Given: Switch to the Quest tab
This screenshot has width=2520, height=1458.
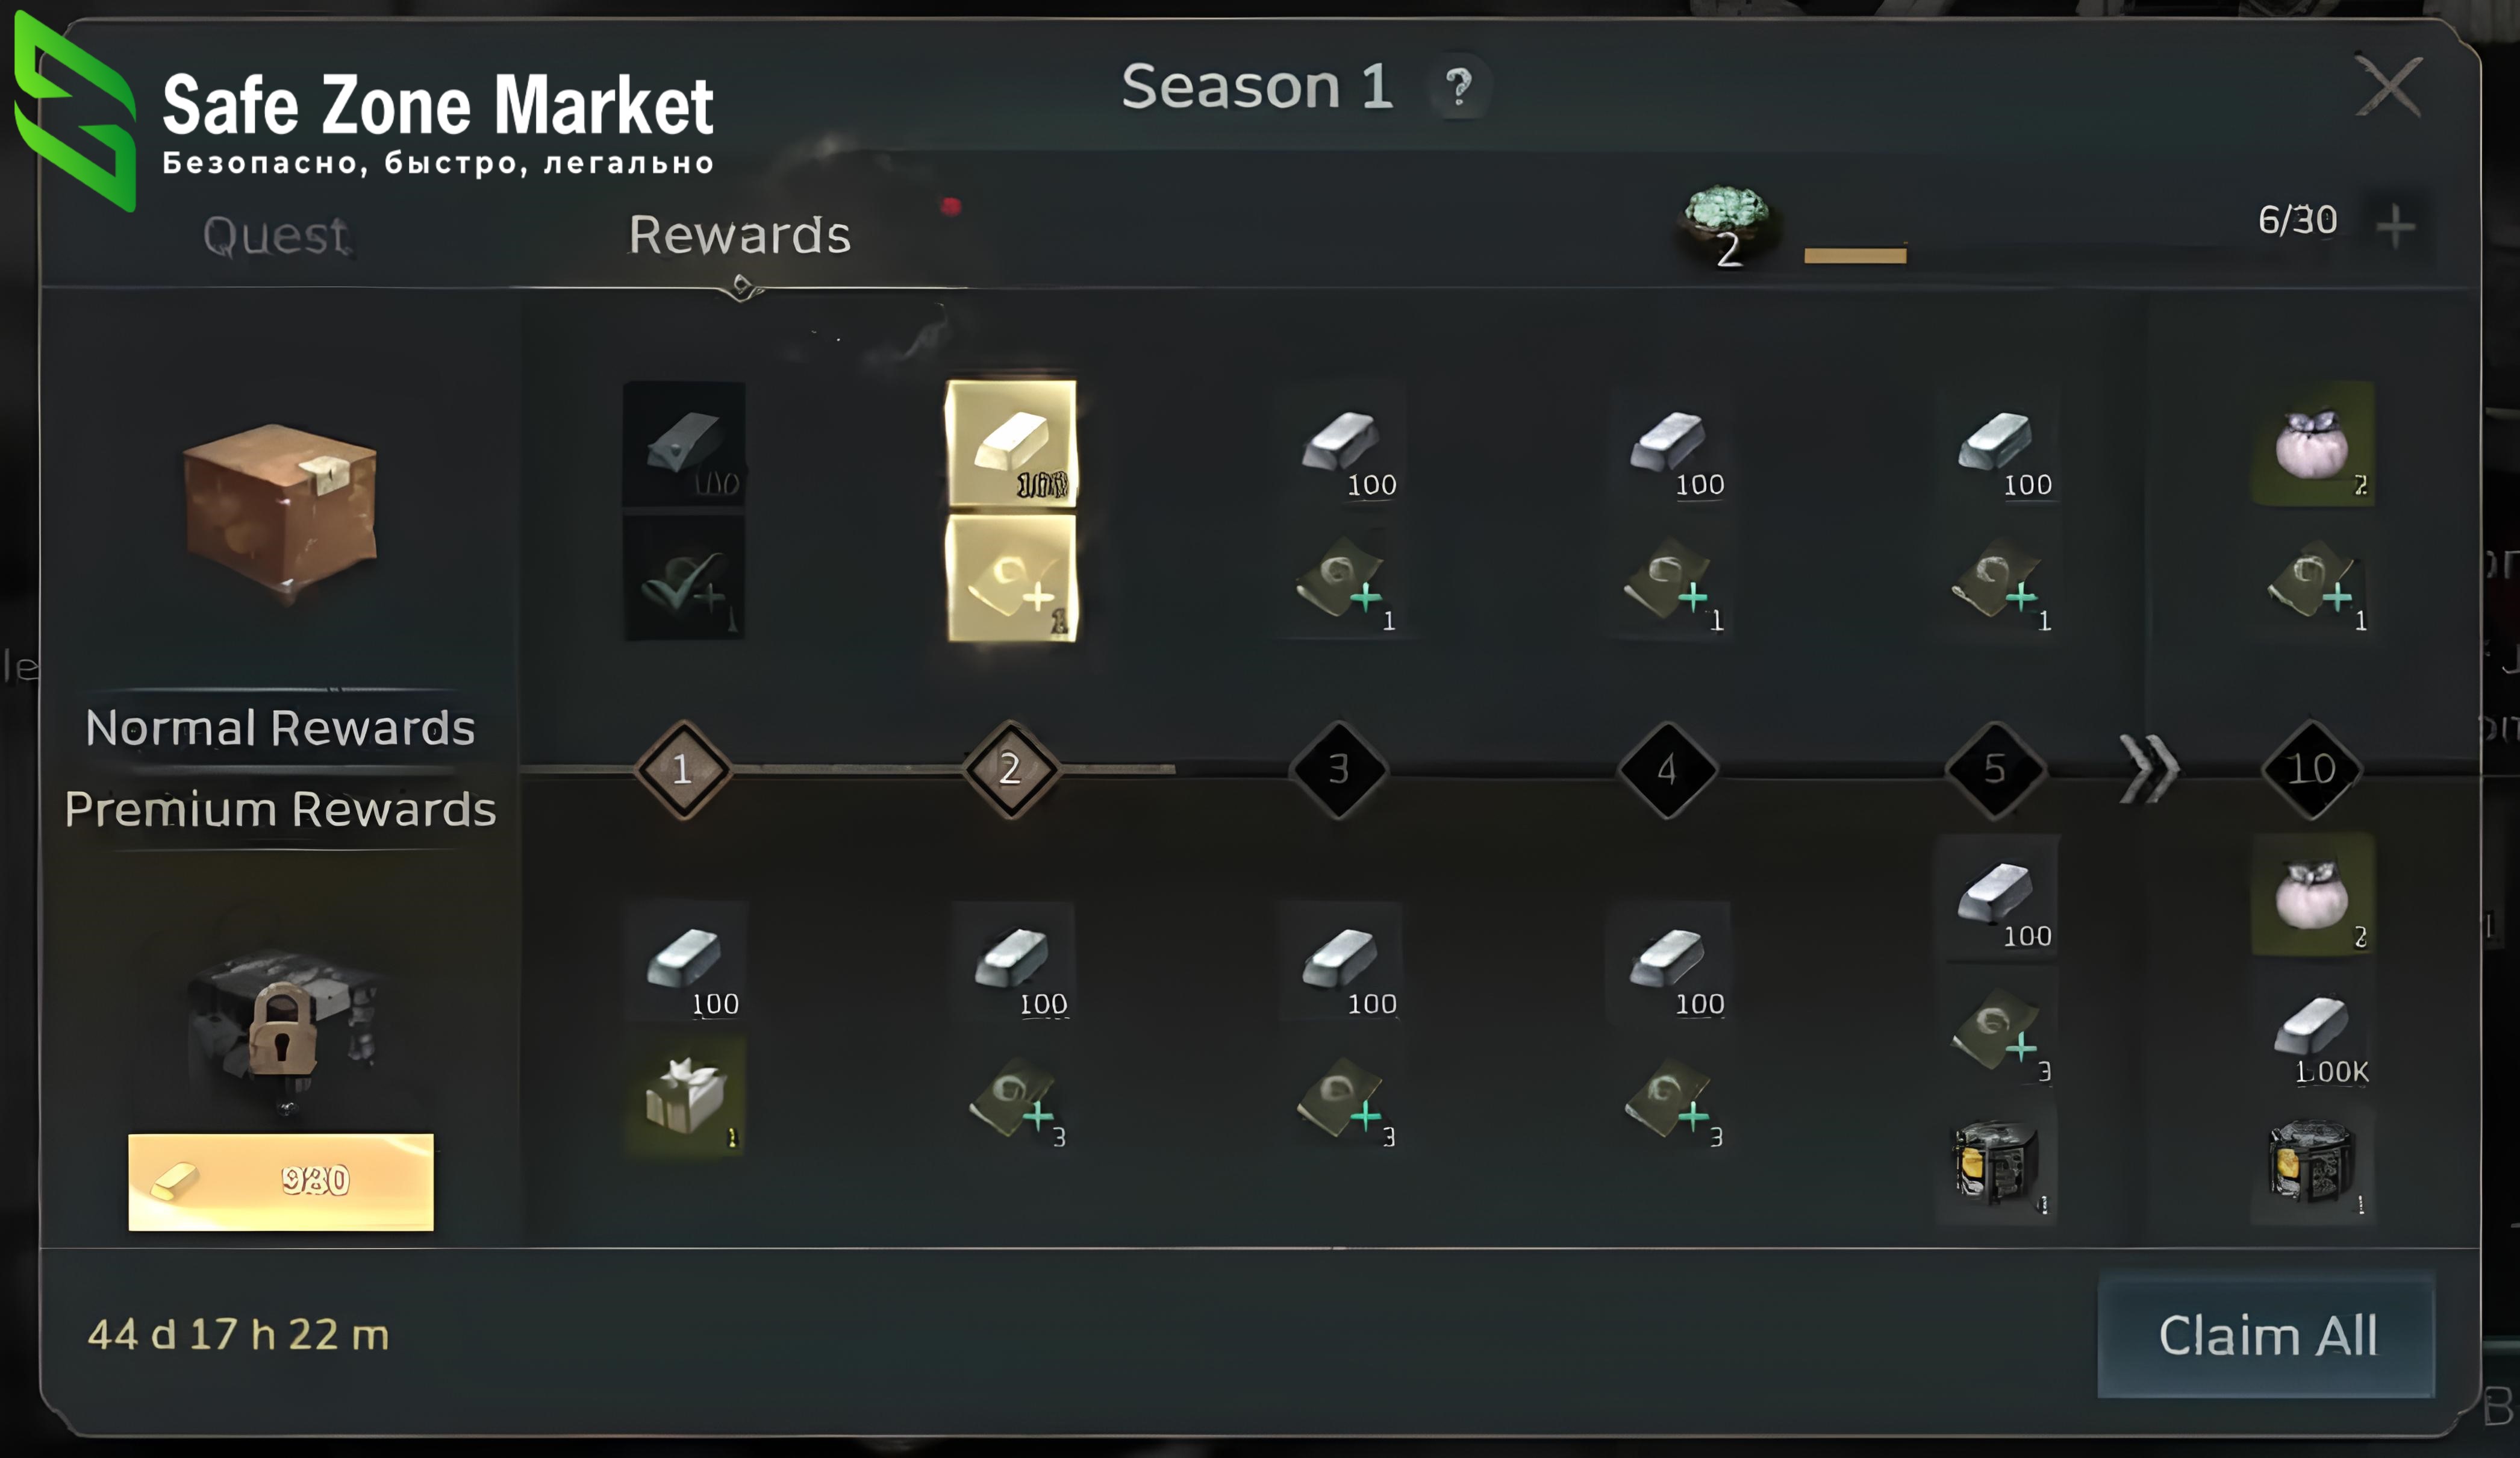Looking at the screenshot, I should click(275, 235).
